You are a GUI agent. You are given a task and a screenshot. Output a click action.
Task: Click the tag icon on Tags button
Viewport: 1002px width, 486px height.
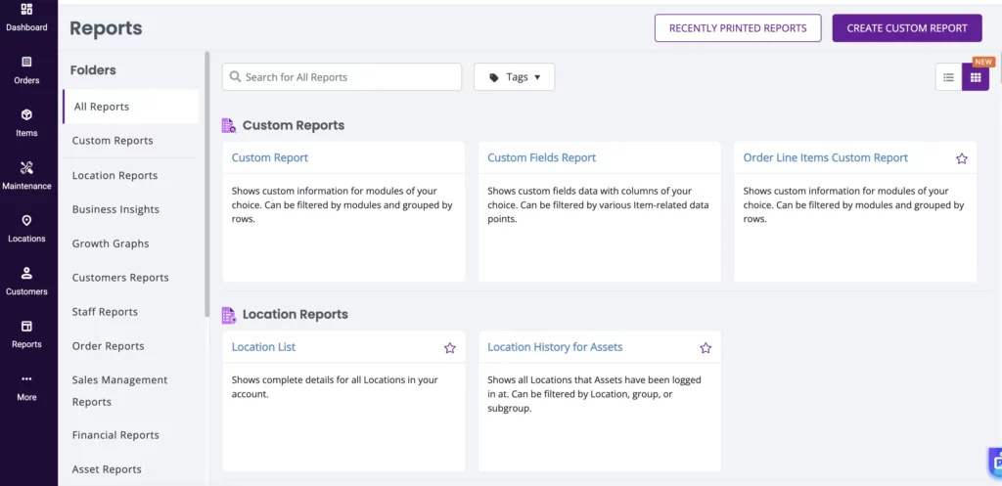pyautogui.click(x=494, y=77)
